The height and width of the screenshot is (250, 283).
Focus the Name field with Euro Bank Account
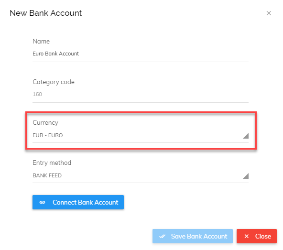click(141, 54)
